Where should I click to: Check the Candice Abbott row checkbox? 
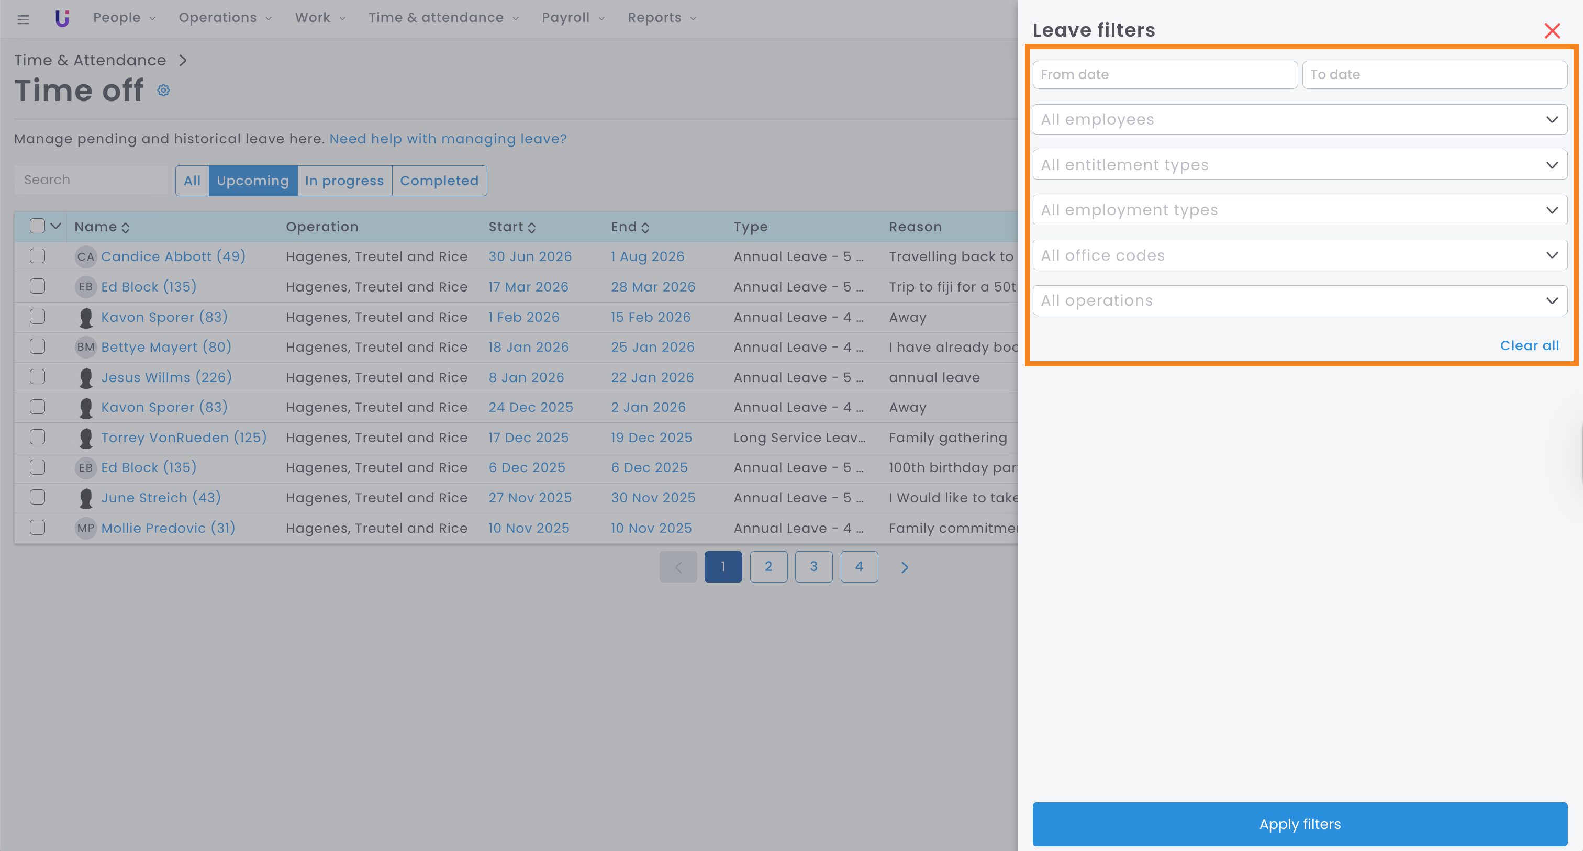[38, 256]
